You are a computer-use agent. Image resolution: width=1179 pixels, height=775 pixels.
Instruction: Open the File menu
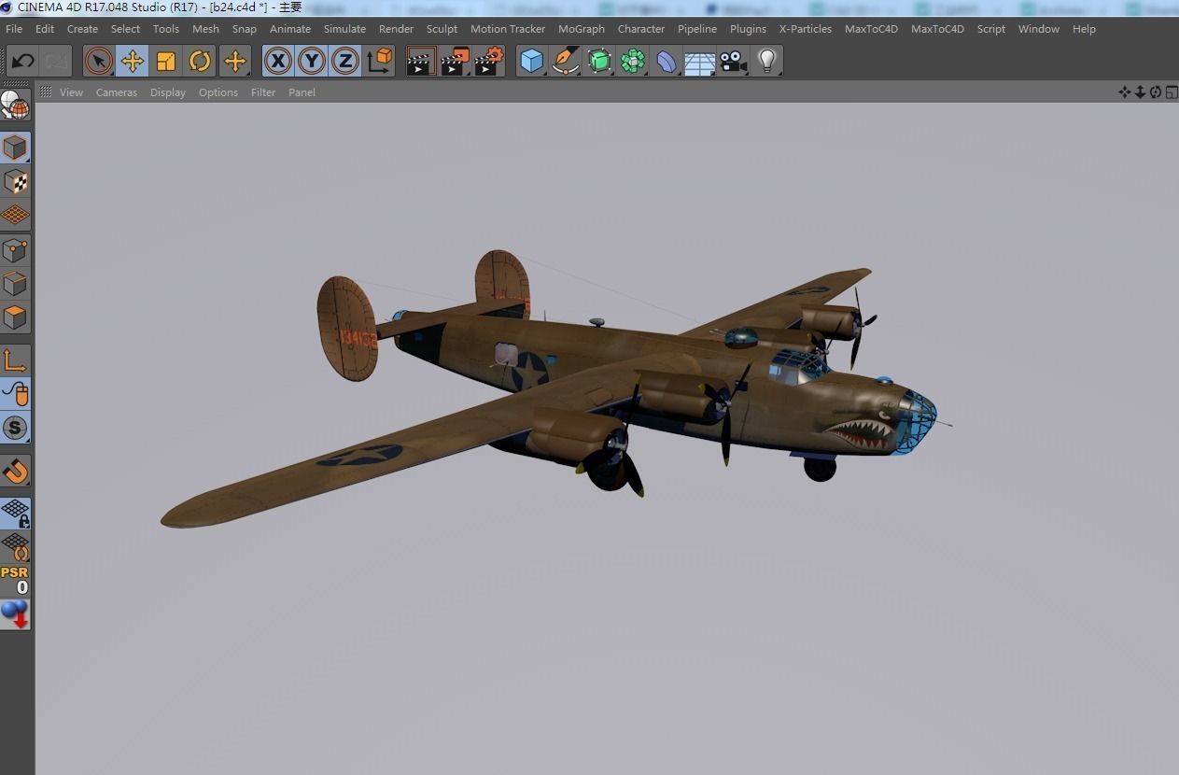coord(14,29)
